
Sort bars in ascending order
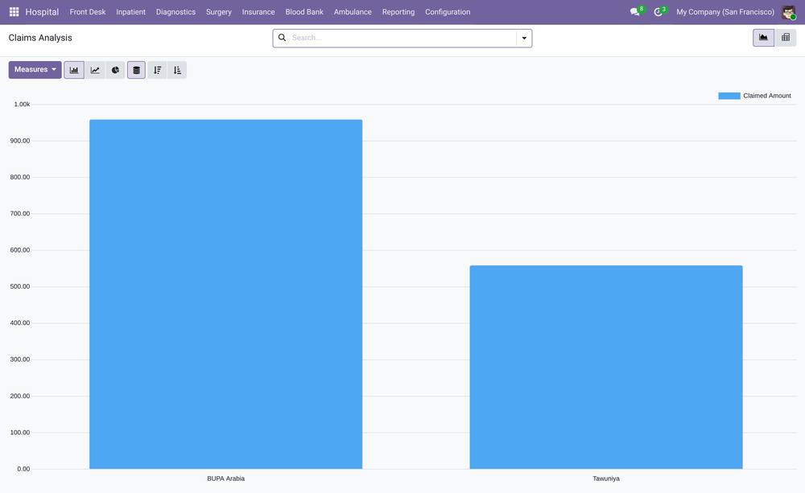[177, 70]
